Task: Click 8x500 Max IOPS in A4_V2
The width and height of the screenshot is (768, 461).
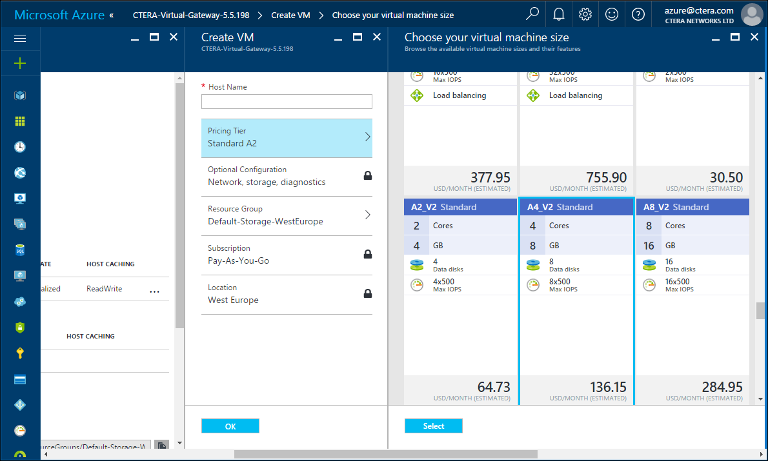Action: (x=560, y=285)
